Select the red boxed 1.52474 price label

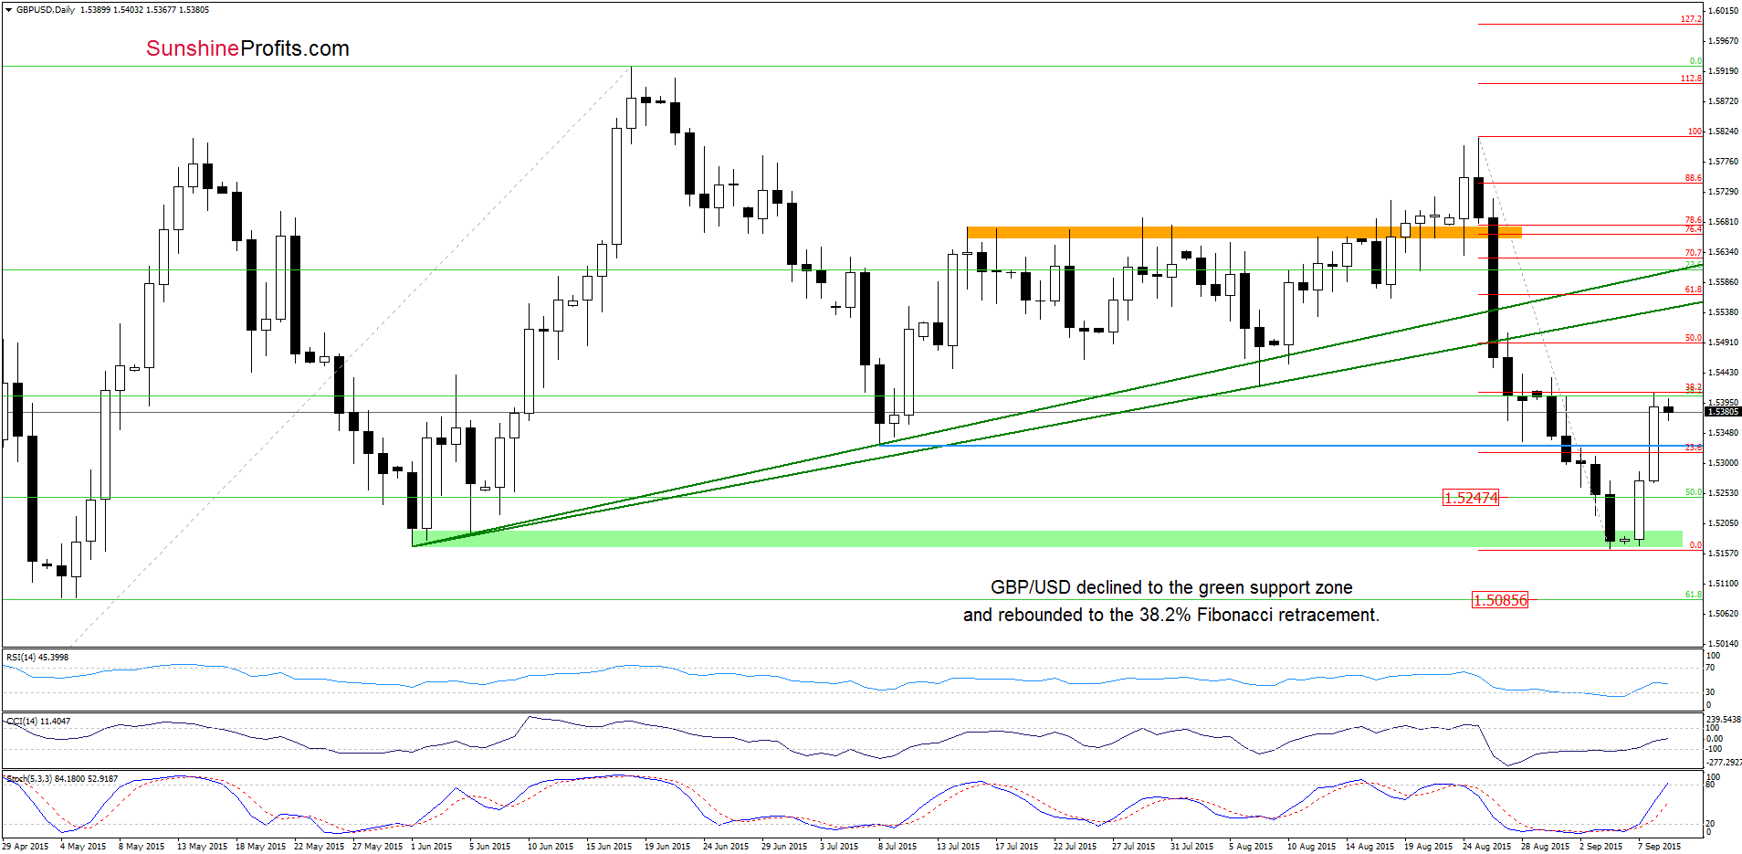pyautogui.click(x=1470, y=498)
